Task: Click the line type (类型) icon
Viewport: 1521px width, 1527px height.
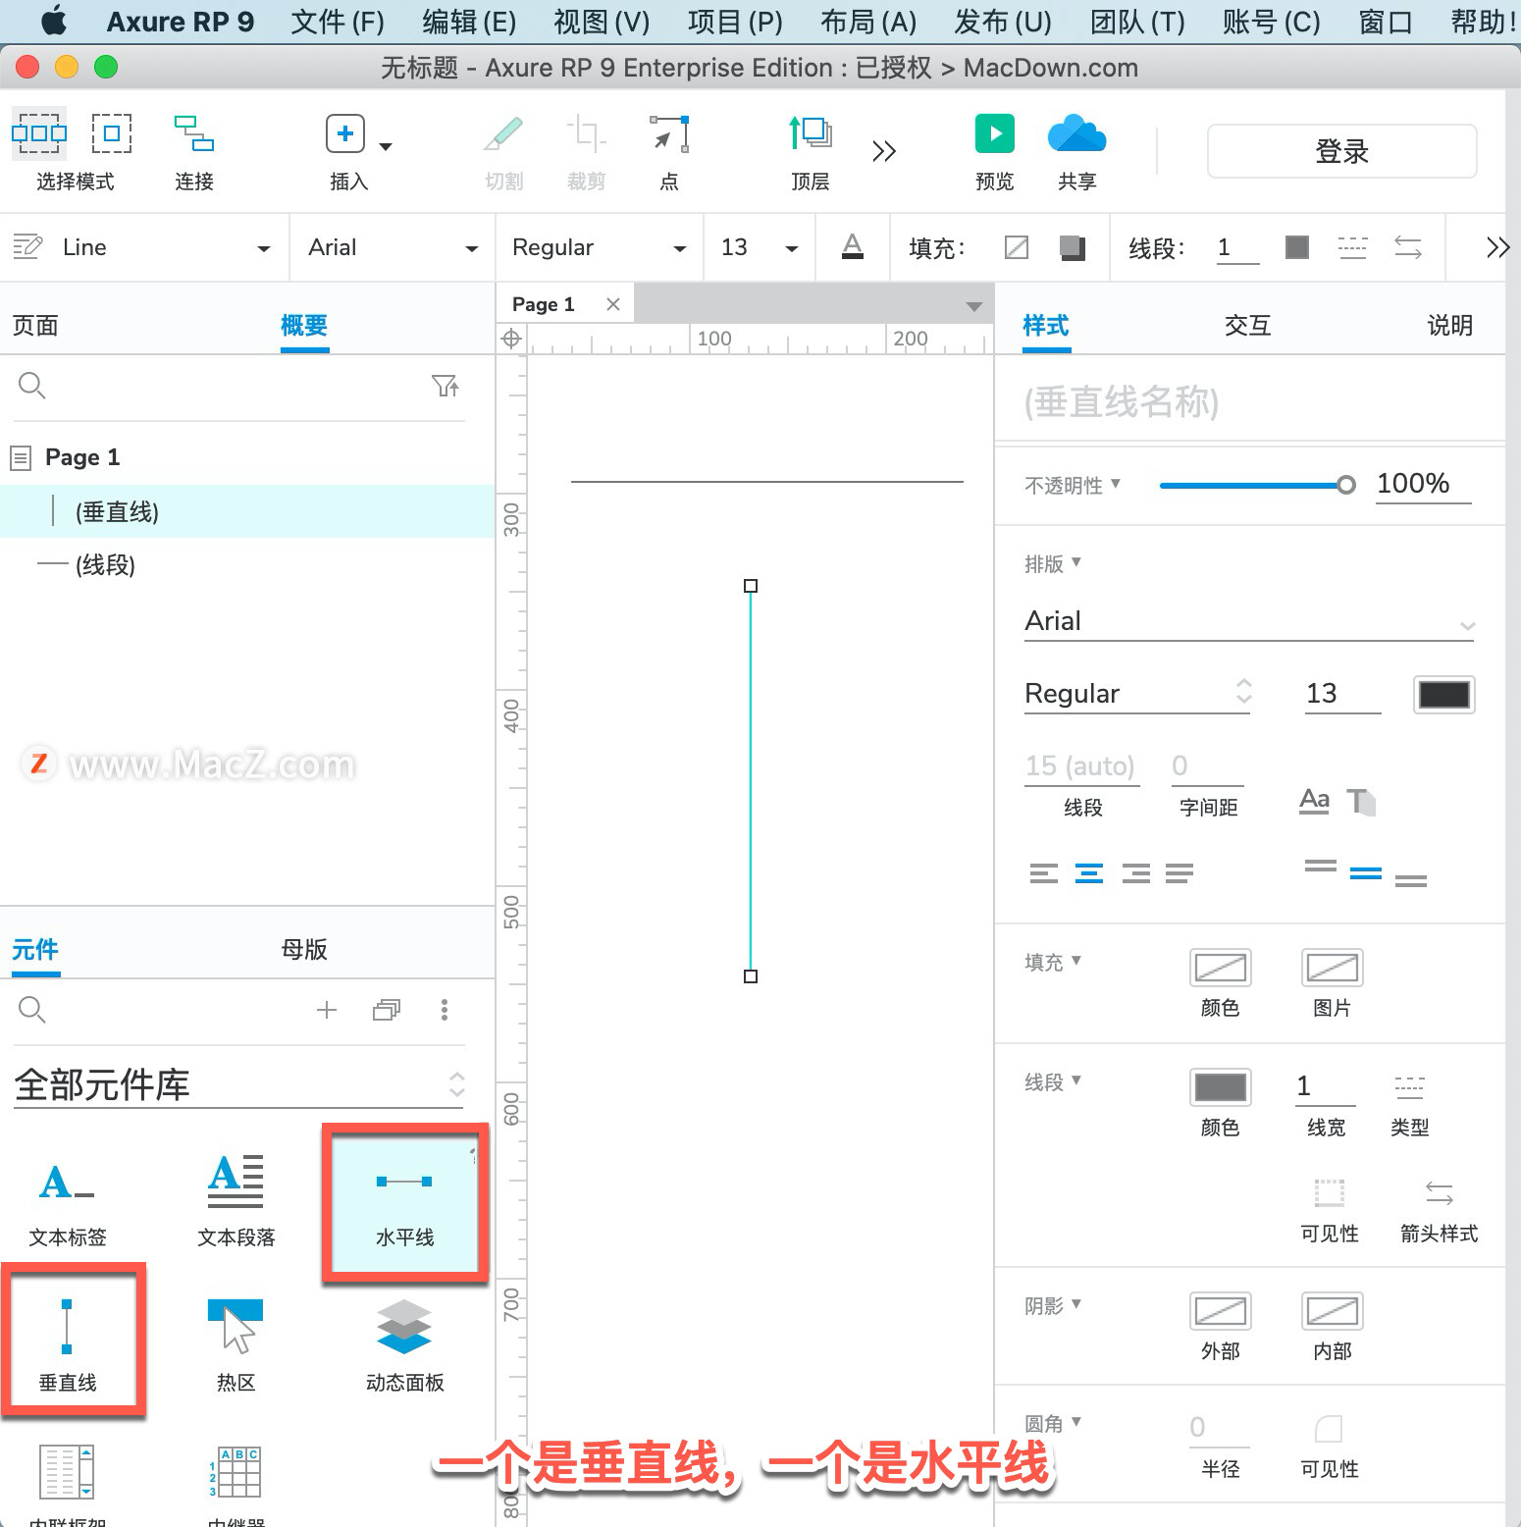Action: click(x=1409, y=1086)
